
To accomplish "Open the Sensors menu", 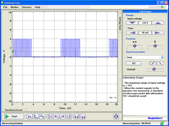I will tap(27, 7).
